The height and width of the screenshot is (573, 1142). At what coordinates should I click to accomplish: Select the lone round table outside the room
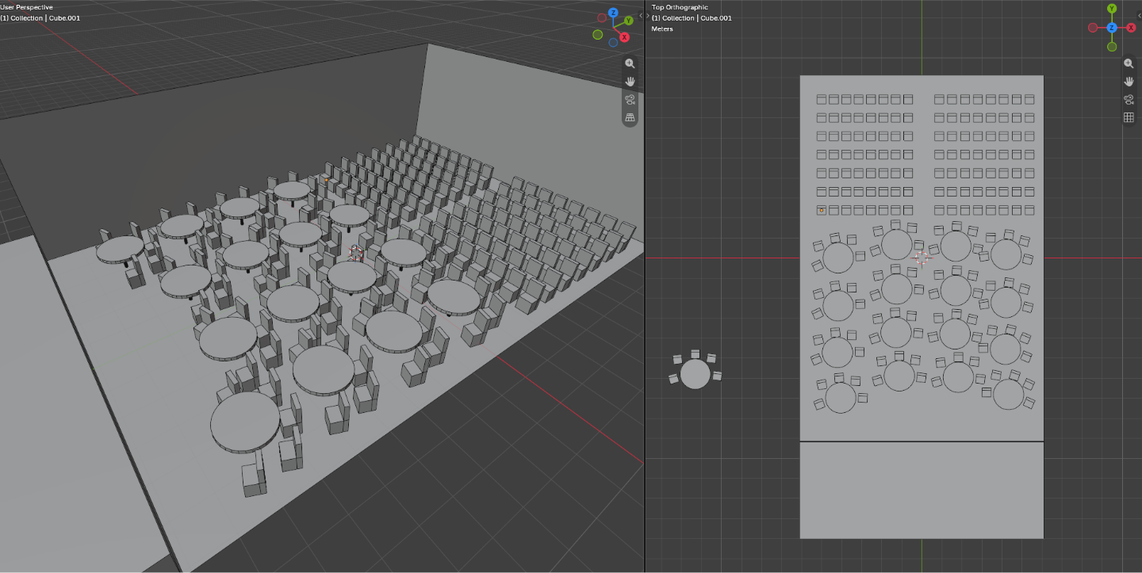pos(696,373)
